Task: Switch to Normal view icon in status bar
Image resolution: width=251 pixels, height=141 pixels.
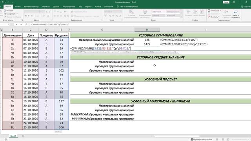Action: pyautogui.click(x=217, y=139)
